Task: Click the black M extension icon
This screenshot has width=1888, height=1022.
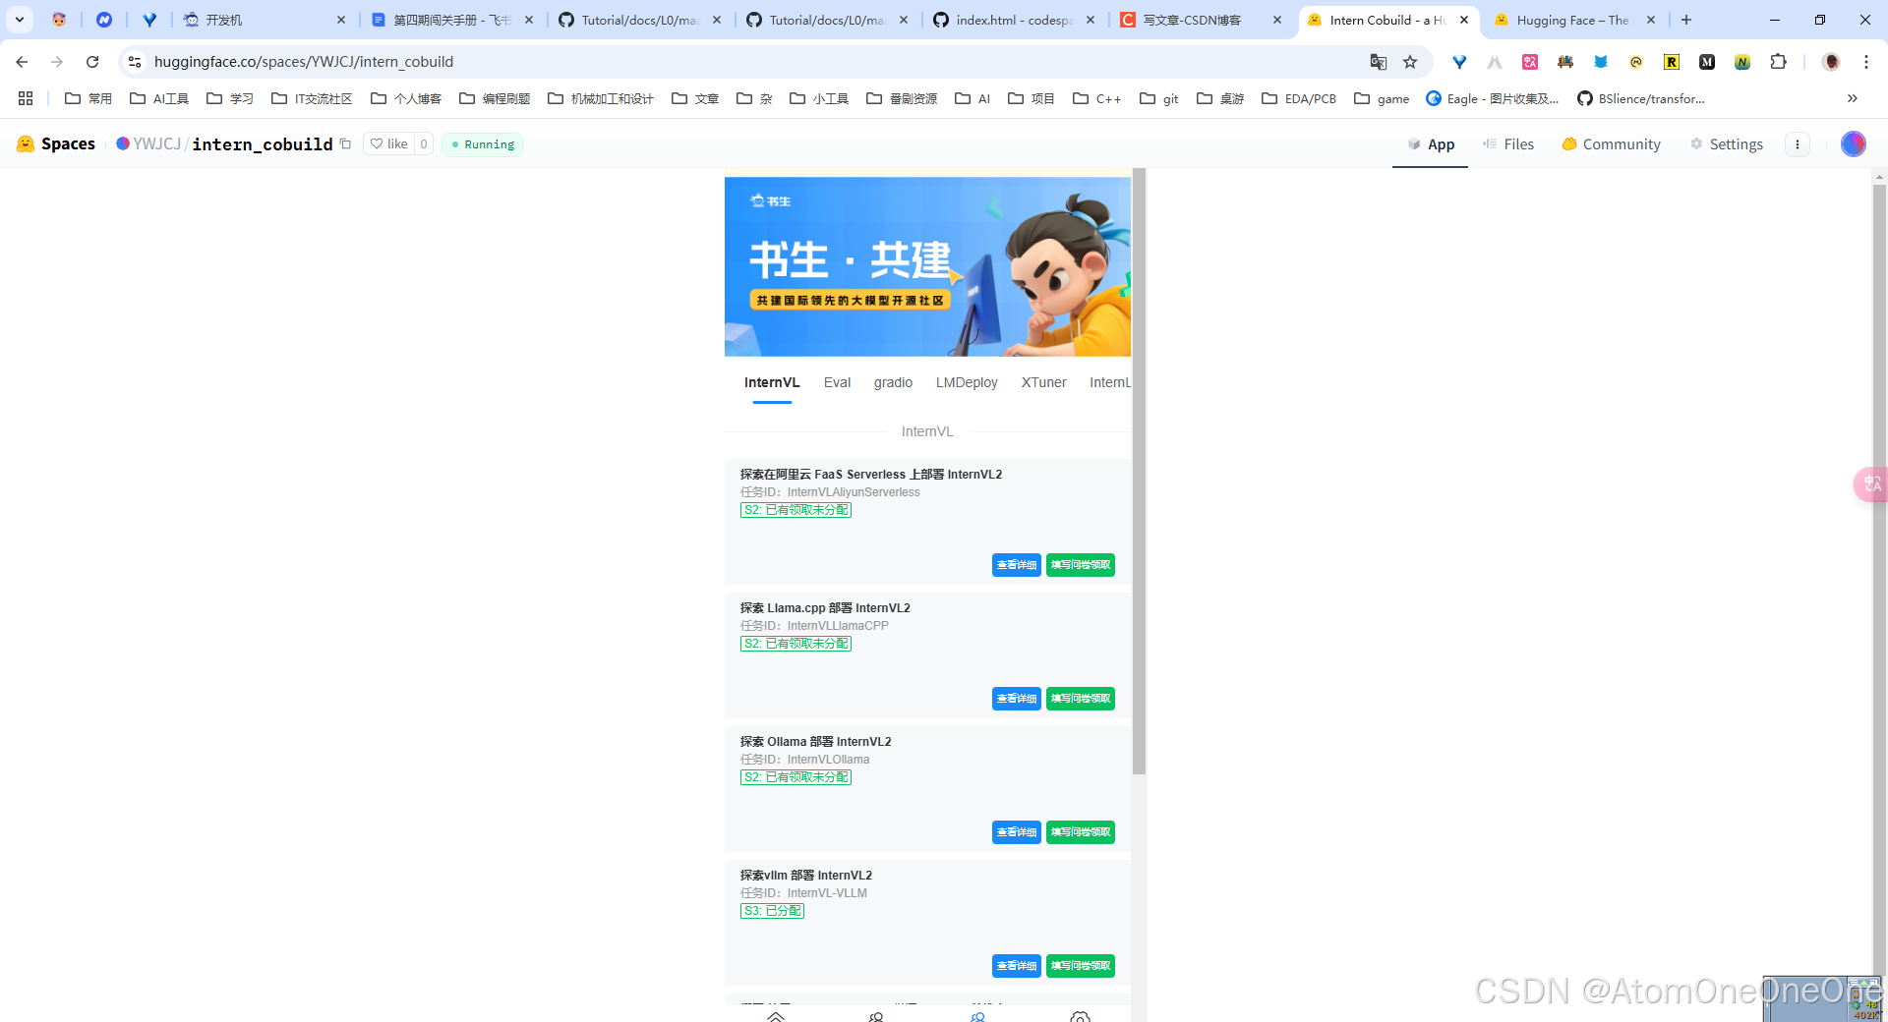Action: click(1707, 62)
